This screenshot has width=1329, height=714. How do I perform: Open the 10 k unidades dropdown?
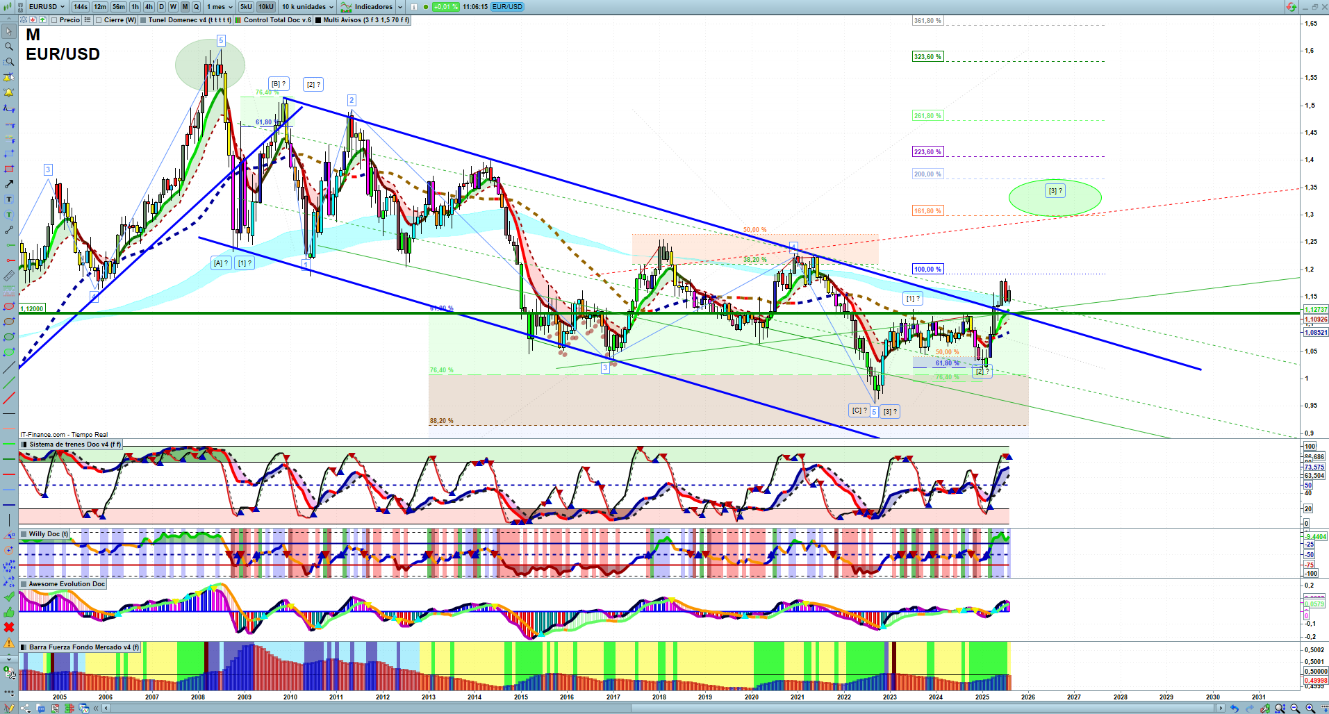coord(307,7)
